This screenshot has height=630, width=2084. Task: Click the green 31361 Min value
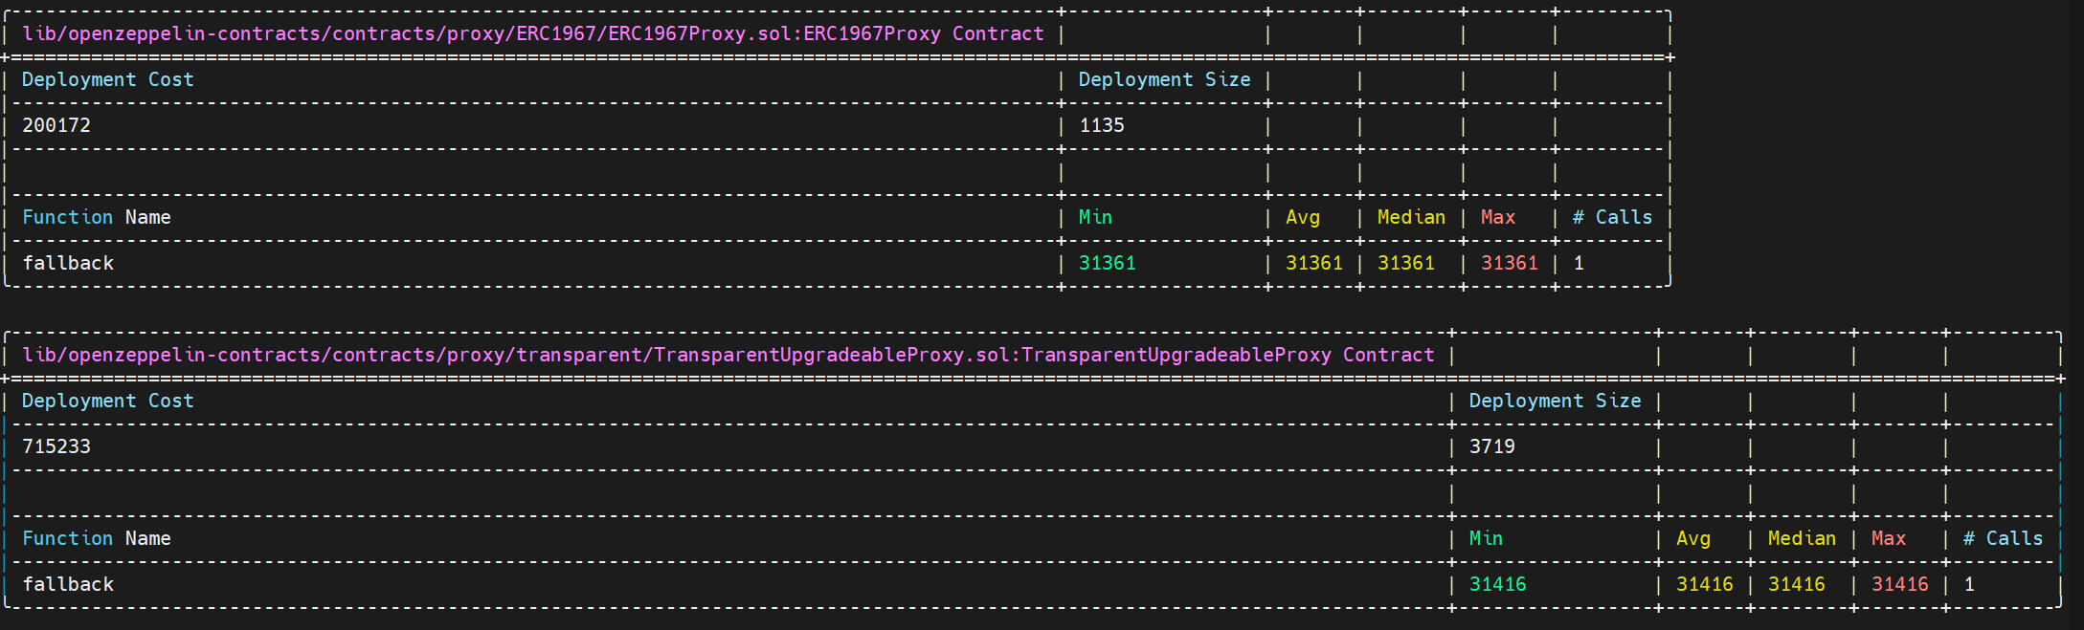tap(1108, 263)
